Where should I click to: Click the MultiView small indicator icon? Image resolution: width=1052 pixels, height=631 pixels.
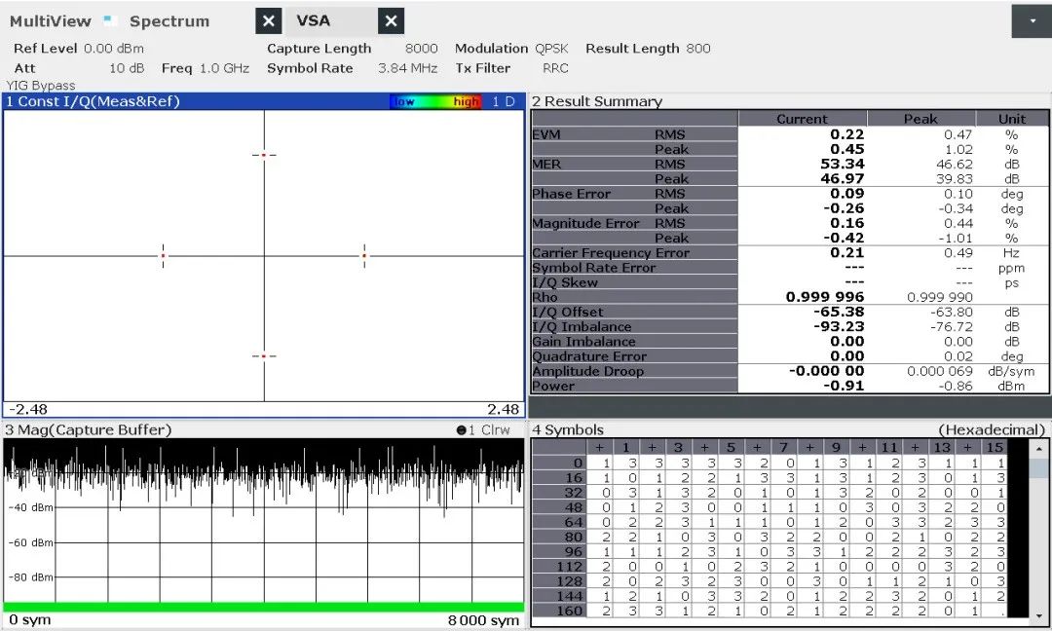107,19
